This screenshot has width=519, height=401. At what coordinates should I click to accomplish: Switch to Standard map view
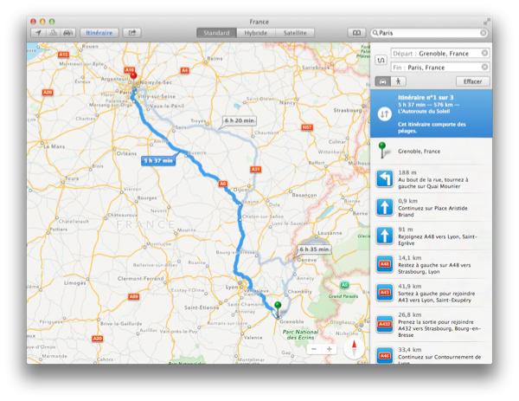tap(216, 33)
